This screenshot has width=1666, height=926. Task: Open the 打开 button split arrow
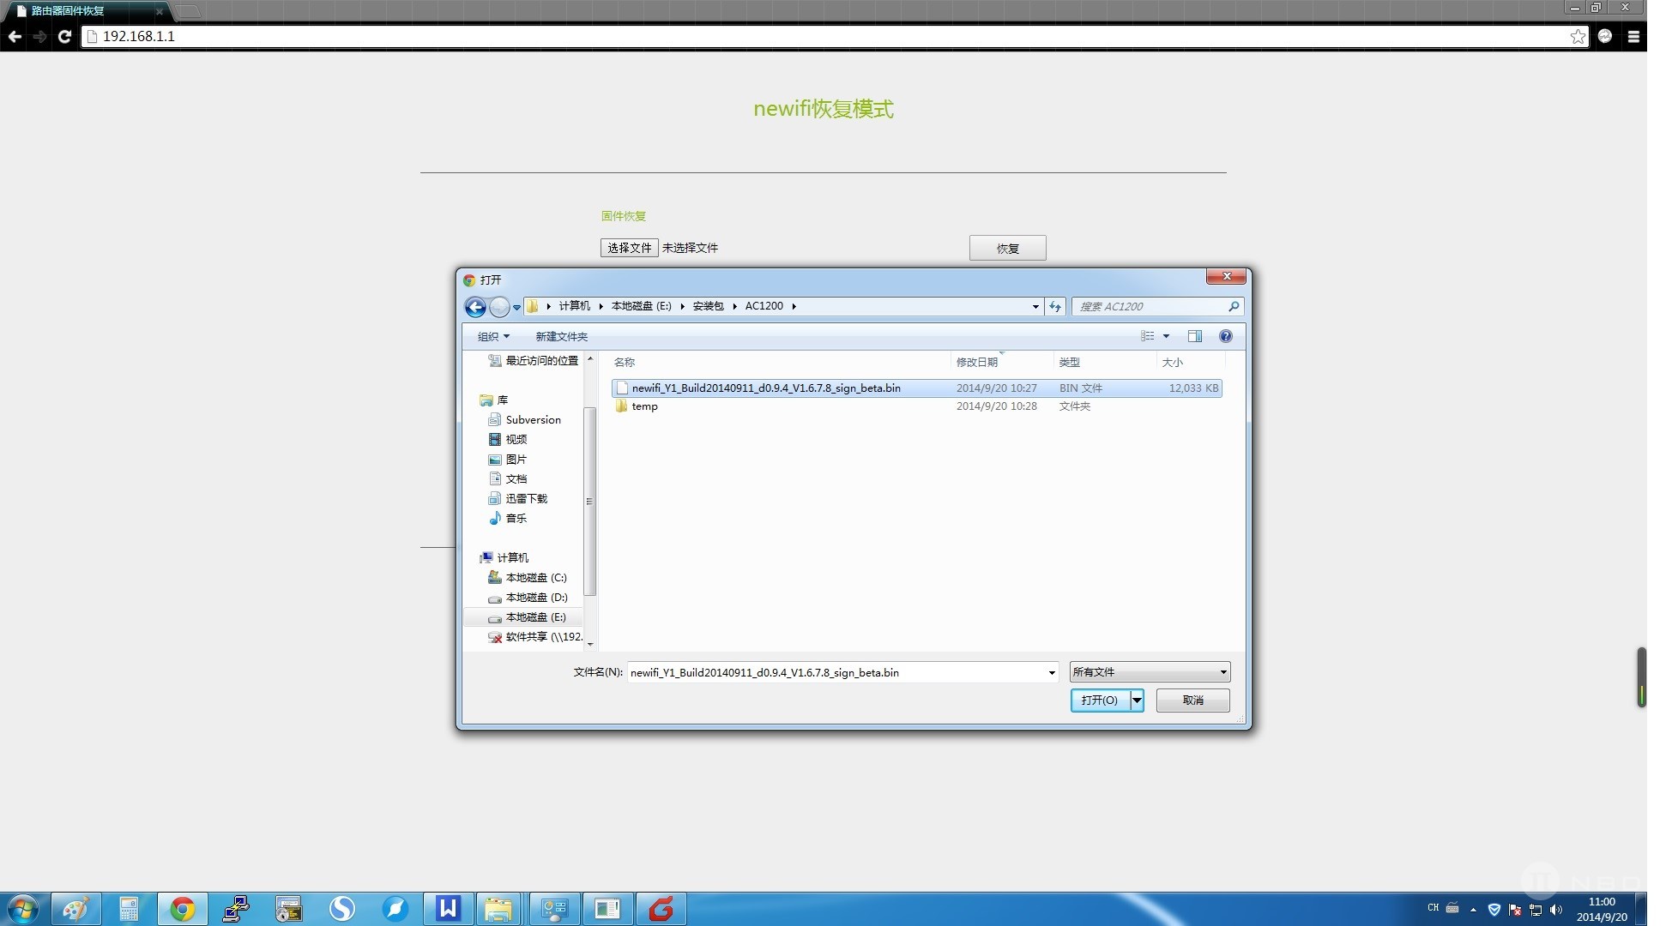1138,701
